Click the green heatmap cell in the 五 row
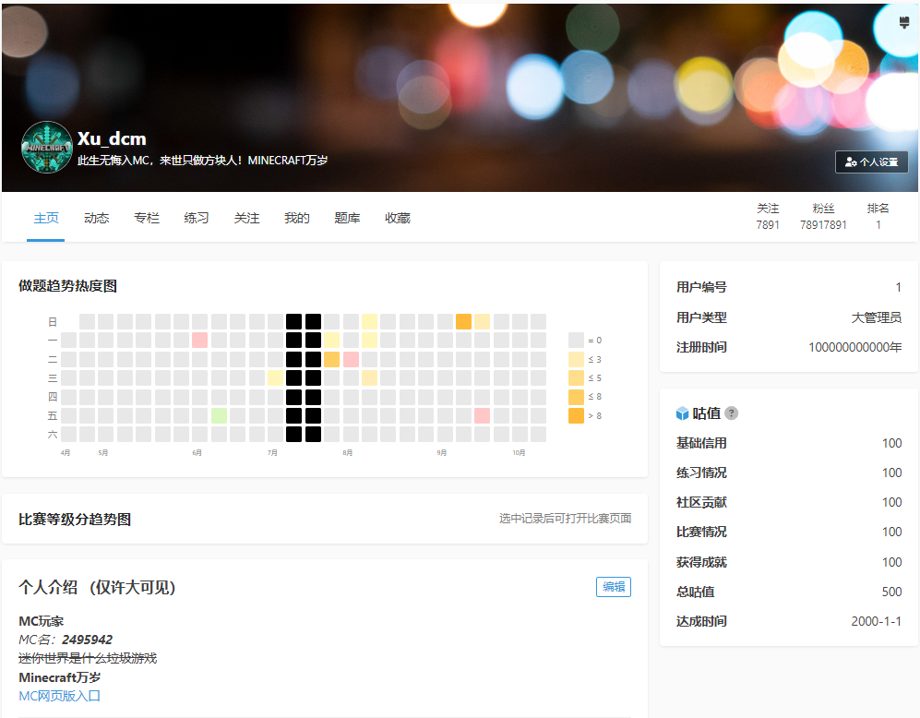The width and height of the screenshot is (920, 718). (219, 415)
